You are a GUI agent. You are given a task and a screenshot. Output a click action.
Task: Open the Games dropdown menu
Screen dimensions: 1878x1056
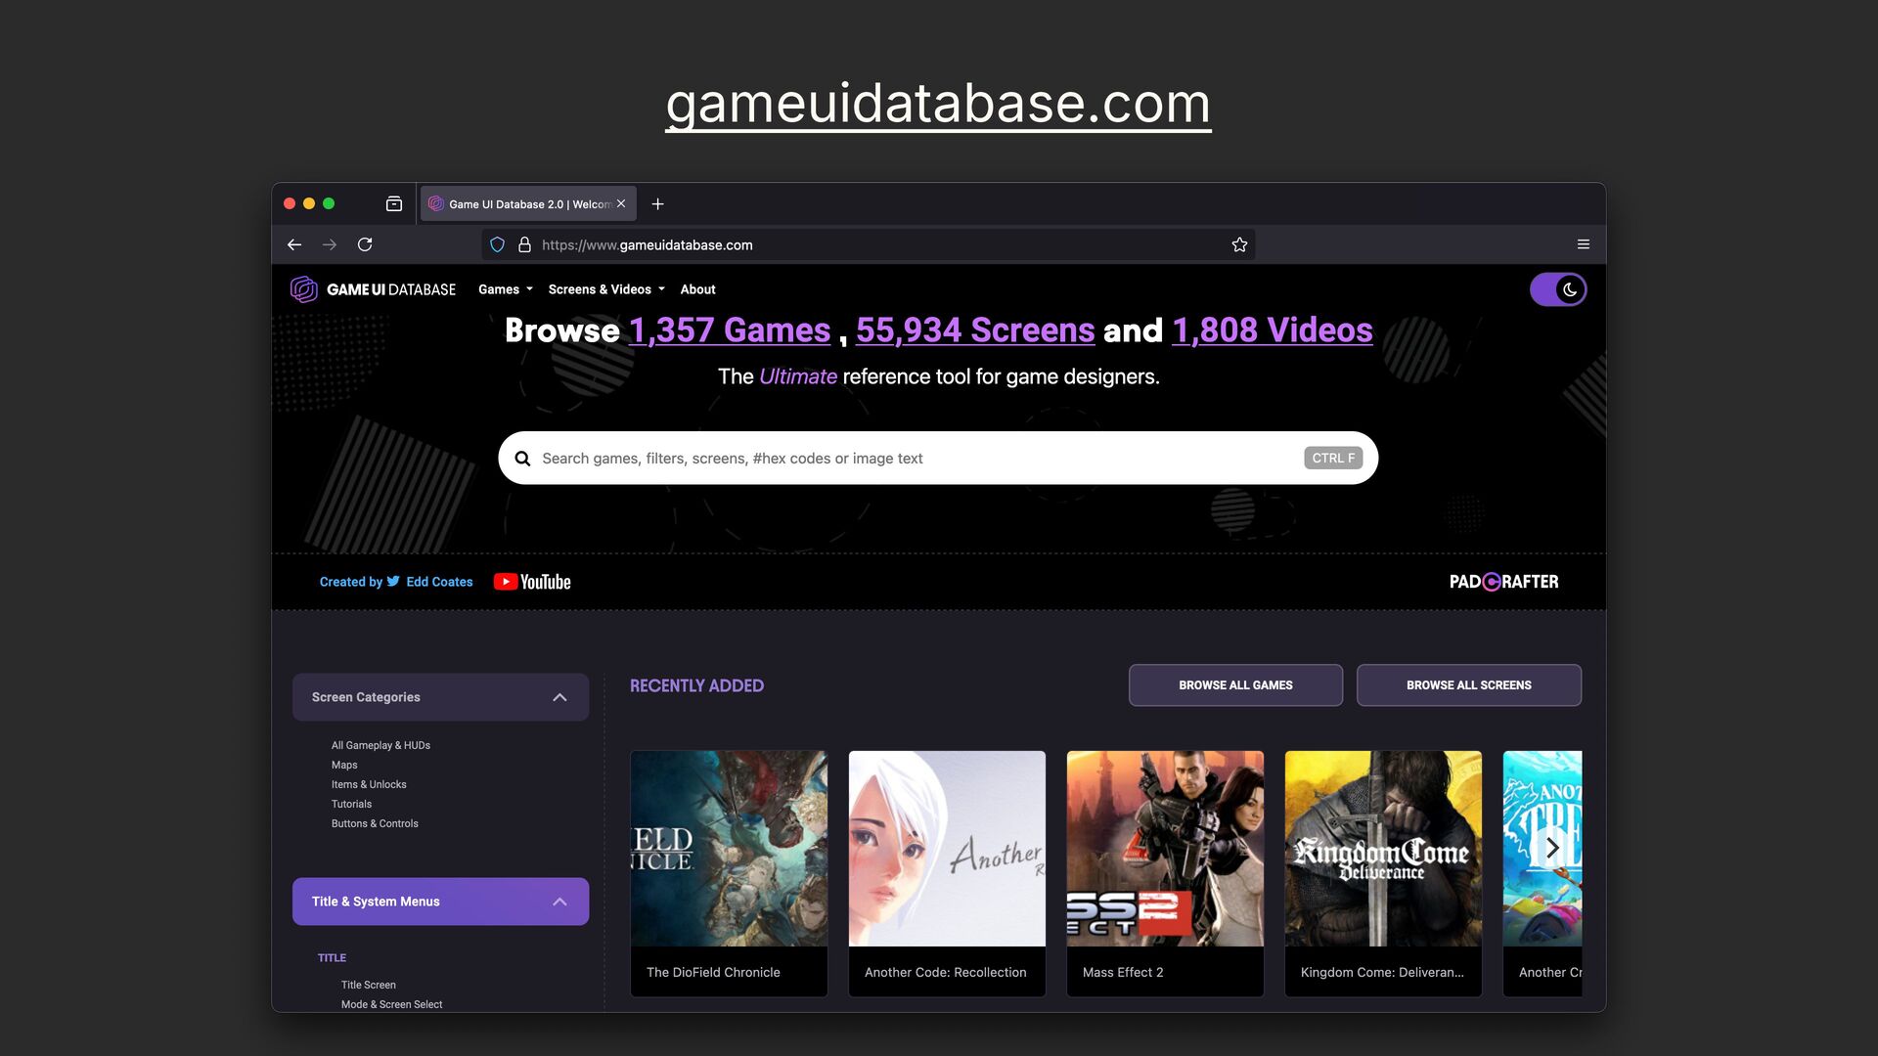coord(505,289)
